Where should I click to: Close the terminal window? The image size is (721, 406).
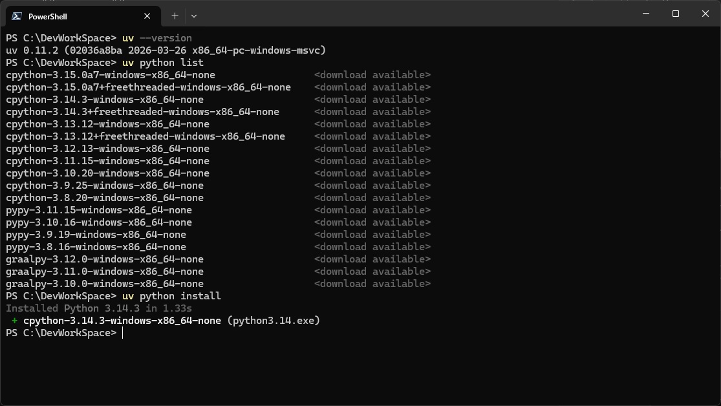[x=705, y=14]
